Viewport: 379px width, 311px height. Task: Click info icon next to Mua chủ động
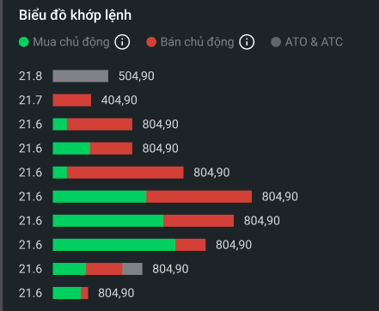122,42
